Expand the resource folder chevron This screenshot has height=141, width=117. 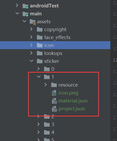(x=46, y=84)
